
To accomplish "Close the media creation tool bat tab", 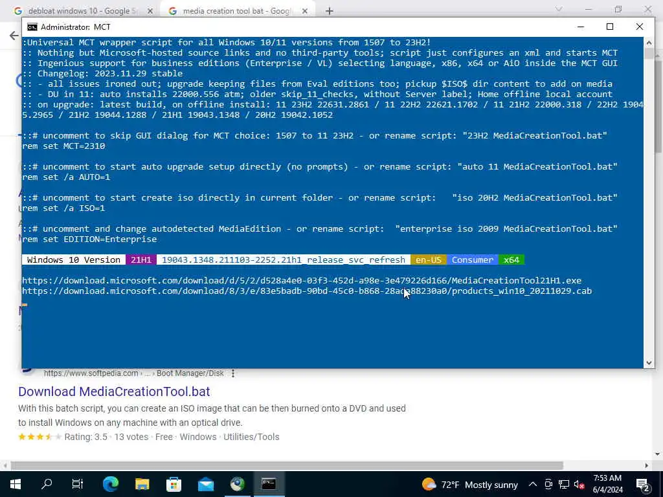I will click(304, 11).
